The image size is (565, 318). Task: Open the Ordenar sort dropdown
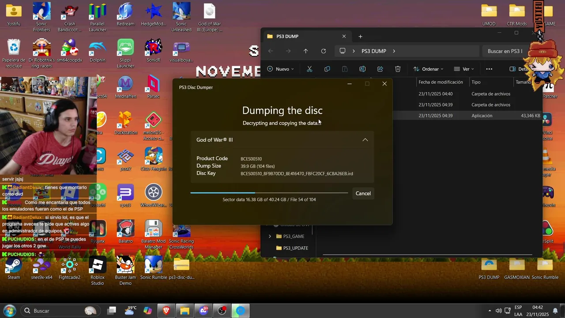428,69
